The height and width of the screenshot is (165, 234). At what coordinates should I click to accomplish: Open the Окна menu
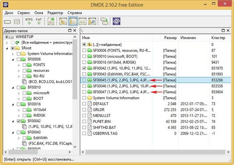coord(38,13)
